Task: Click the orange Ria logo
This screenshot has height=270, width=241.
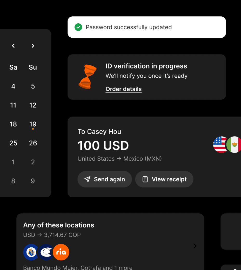Action: coord(61,252)
